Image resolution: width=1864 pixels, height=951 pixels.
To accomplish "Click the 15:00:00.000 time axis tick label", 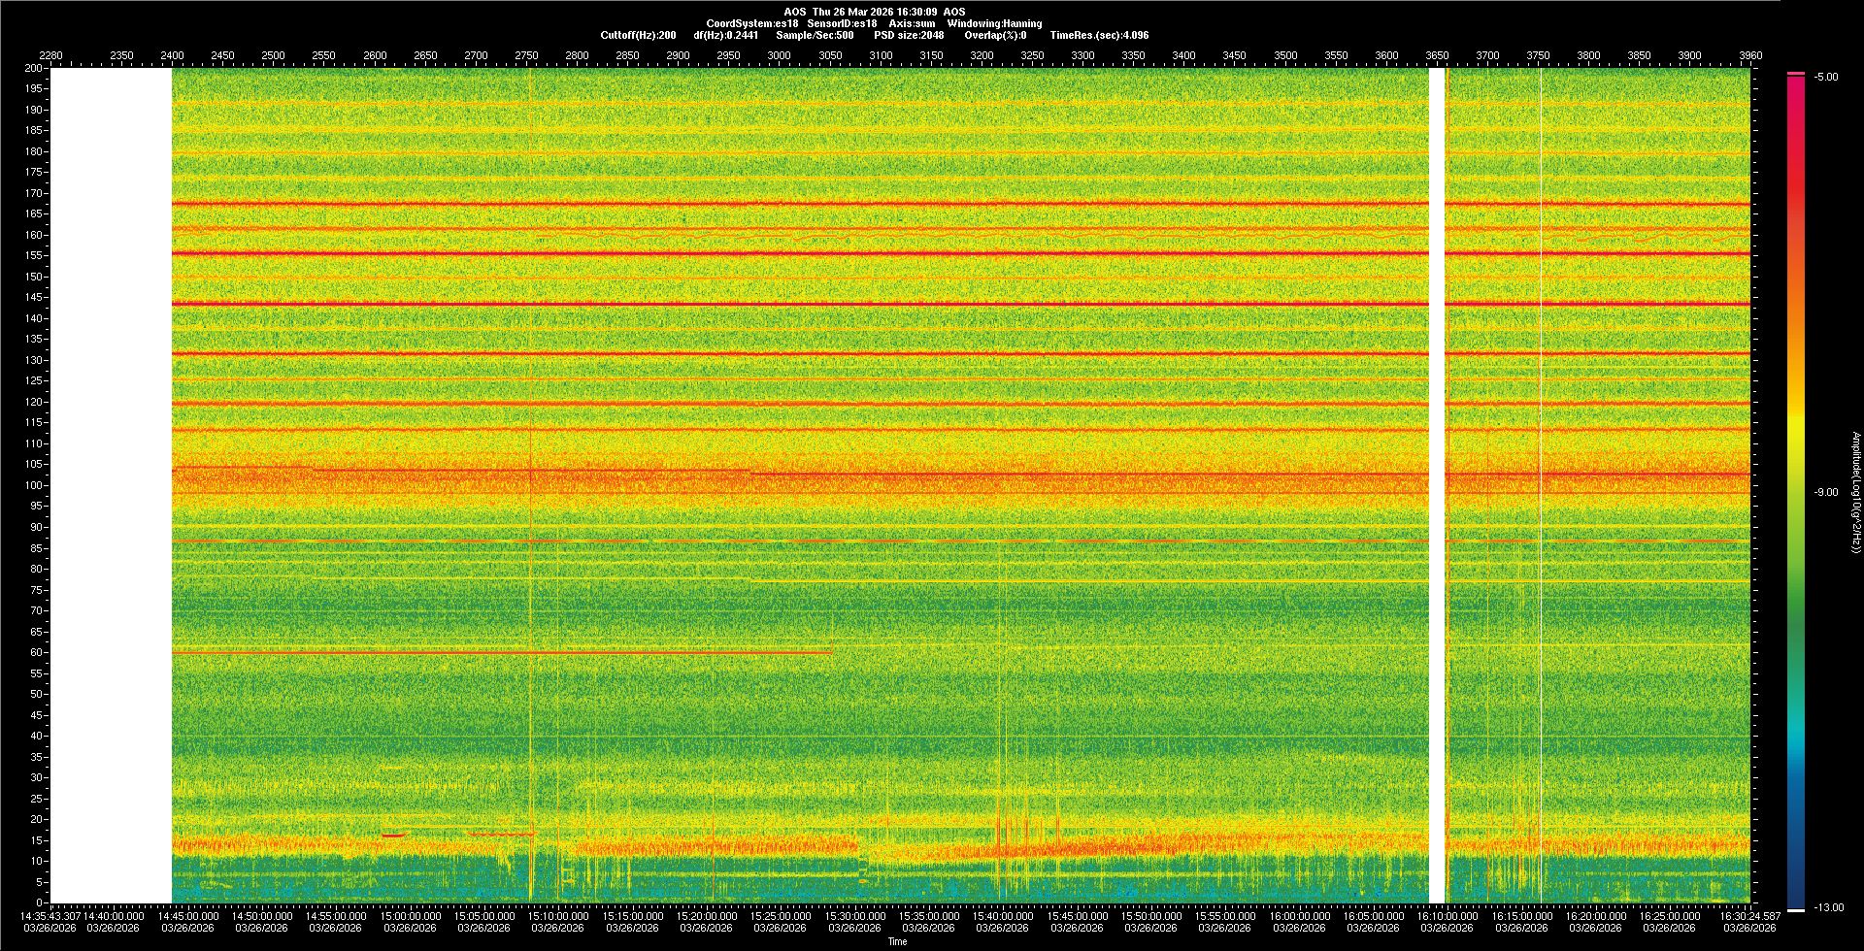I will (x=410, y=915).
